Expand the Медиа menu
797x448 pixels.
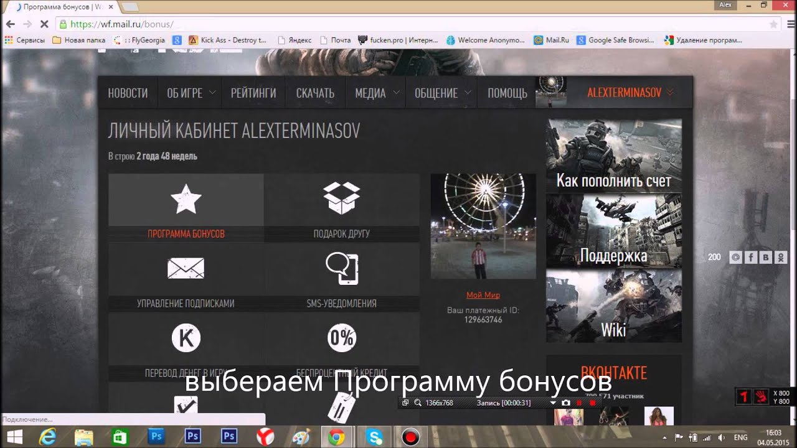(x=375, y=93)
